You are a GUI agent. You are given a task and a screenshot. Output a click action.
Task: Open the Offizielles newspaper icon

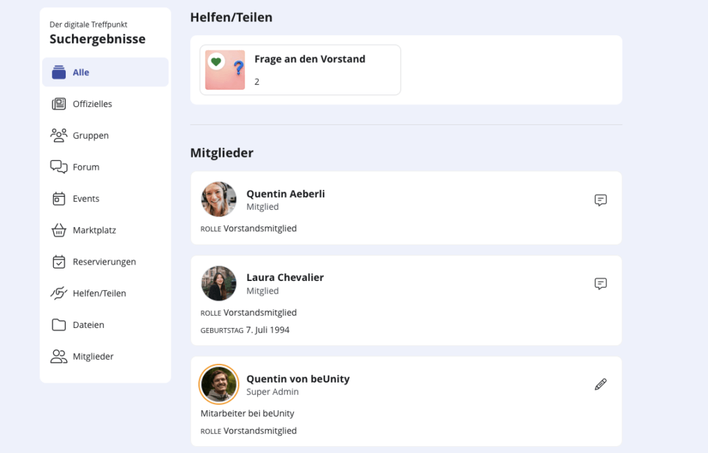59,104
